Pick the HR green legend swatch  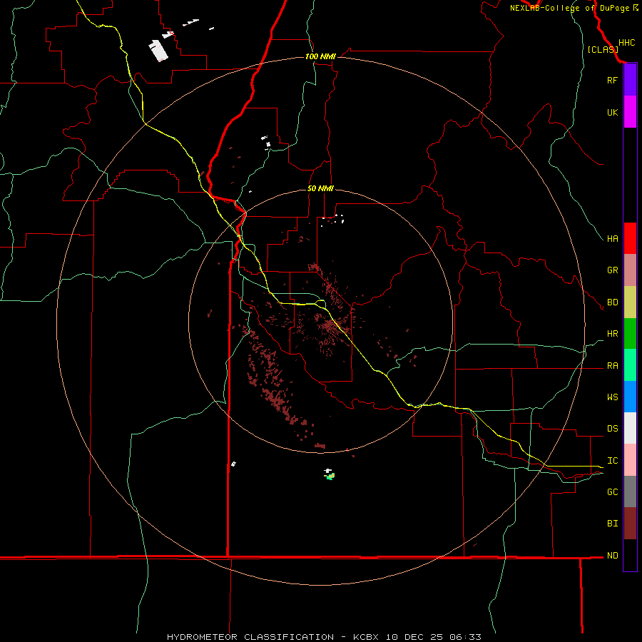[x=630, y=334]
